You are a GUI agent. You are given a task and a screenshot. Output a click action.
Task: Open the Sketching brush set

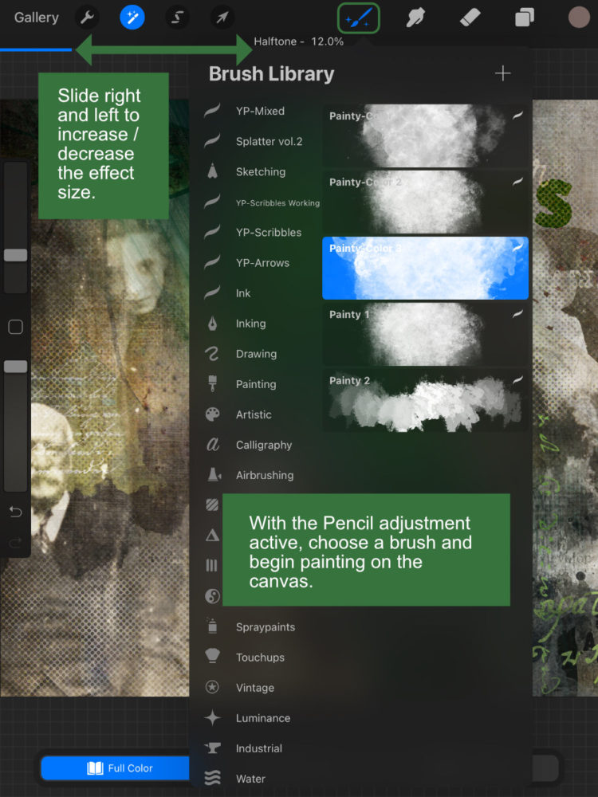pos(260,171)
